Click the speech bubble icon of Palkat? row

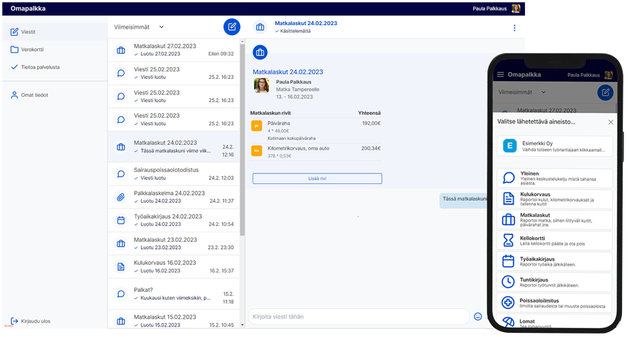coord(121,294)
